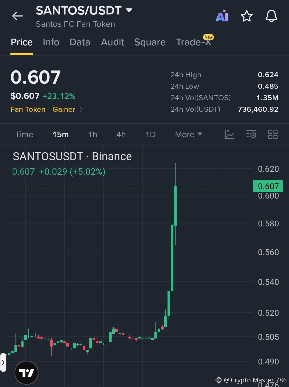289x387 pixels.
Task: Tap the Fan Token tag
Action: tap(28, 109)
